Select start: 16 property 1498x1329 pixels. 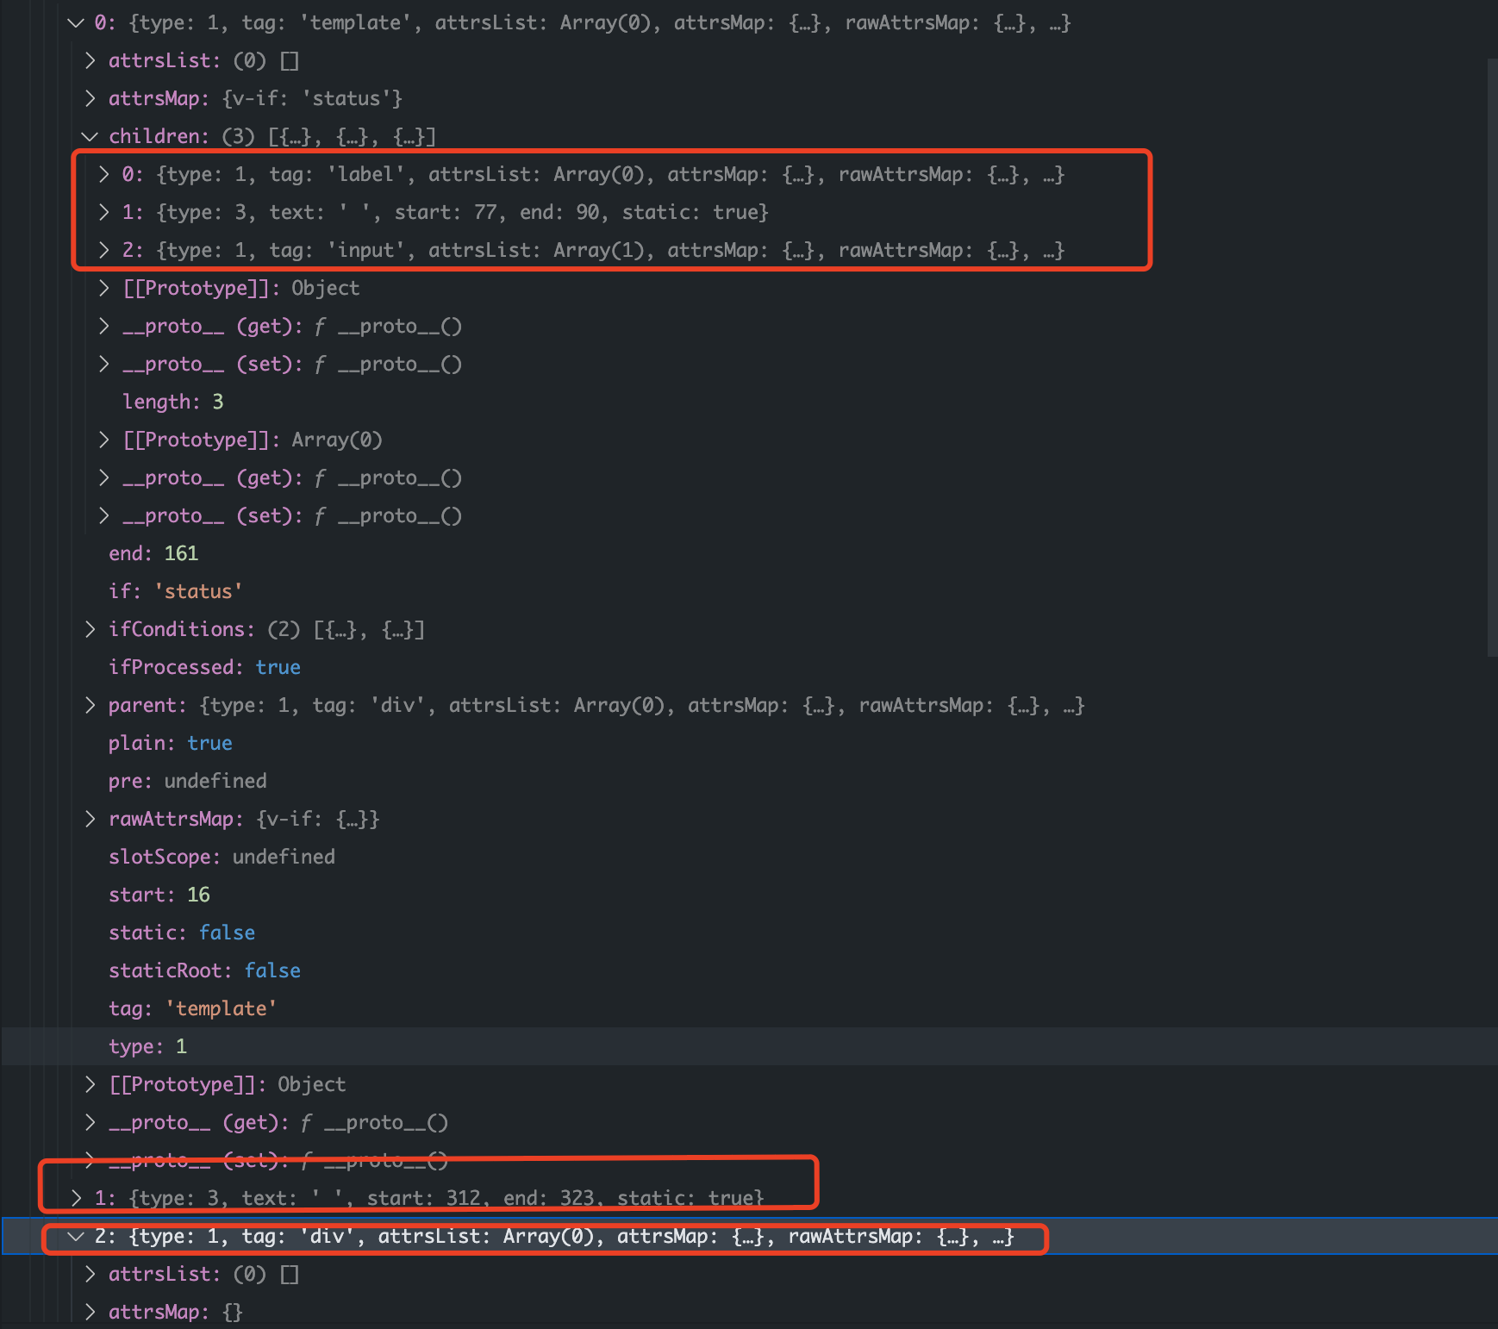[x=159, y=895]
